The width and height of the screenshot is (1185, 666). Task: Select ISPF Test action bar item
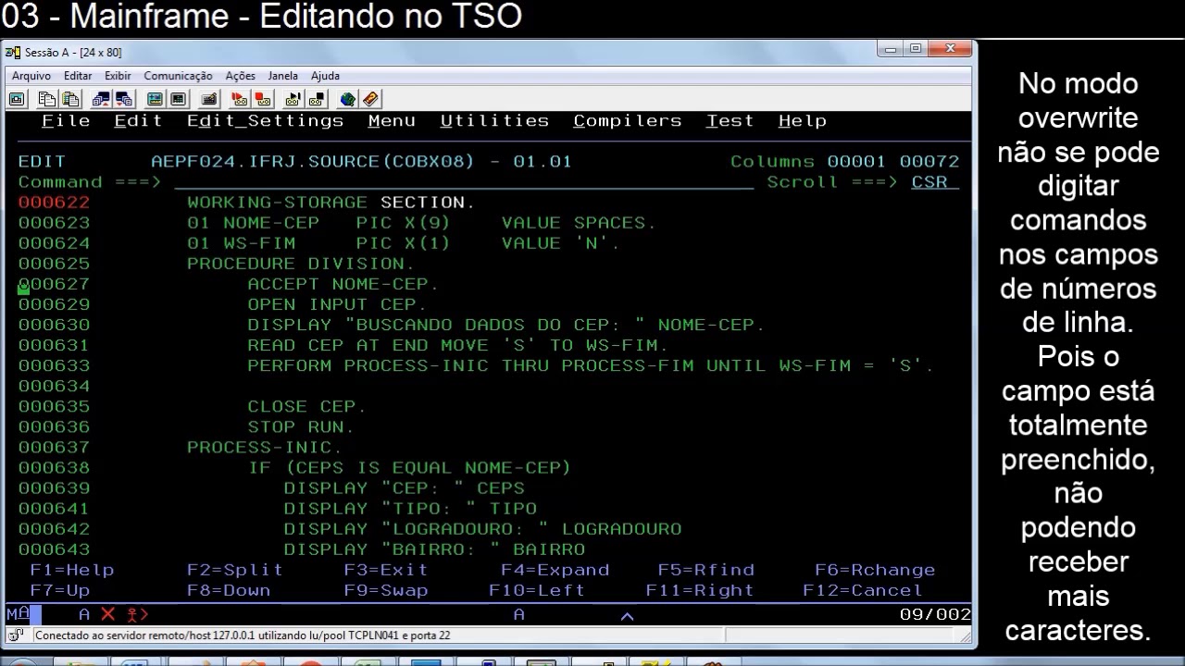730,121
